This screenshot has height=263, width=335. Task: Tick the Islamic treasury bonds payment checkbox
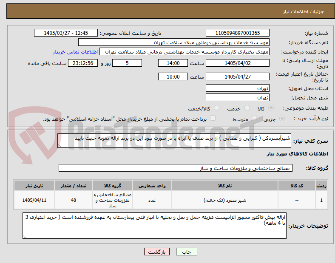click(213, 118)
